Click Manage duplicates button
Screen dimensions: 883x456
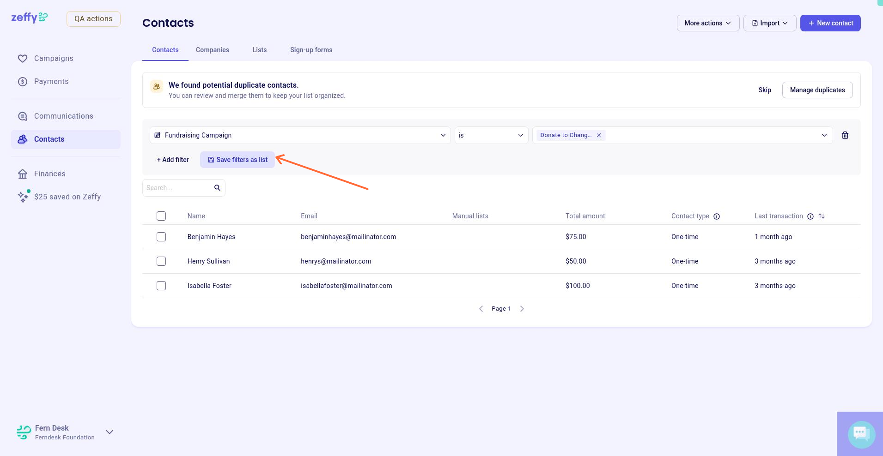pos(817,90)
